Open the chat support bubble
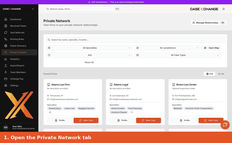The width and height of the screenshot is (232, 143). click(x=225, y=125)
